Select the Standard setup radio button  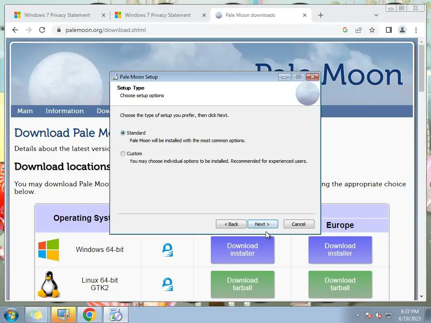click(123, 133)
